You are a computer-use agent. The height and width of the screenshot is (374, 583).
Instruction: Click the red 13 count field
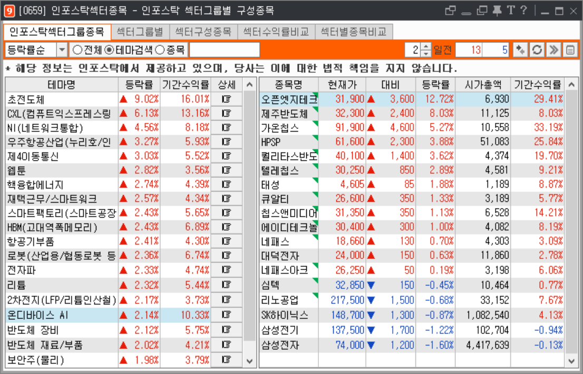[x=469, y=50]
